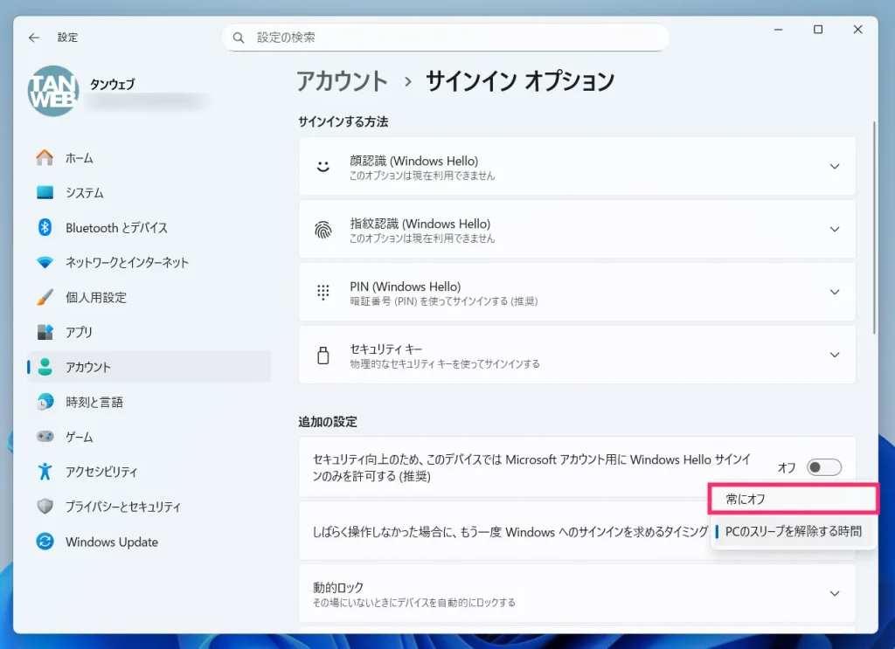Expand the 指紋認識 (Windows Hello) chevron

click(835, 229)
